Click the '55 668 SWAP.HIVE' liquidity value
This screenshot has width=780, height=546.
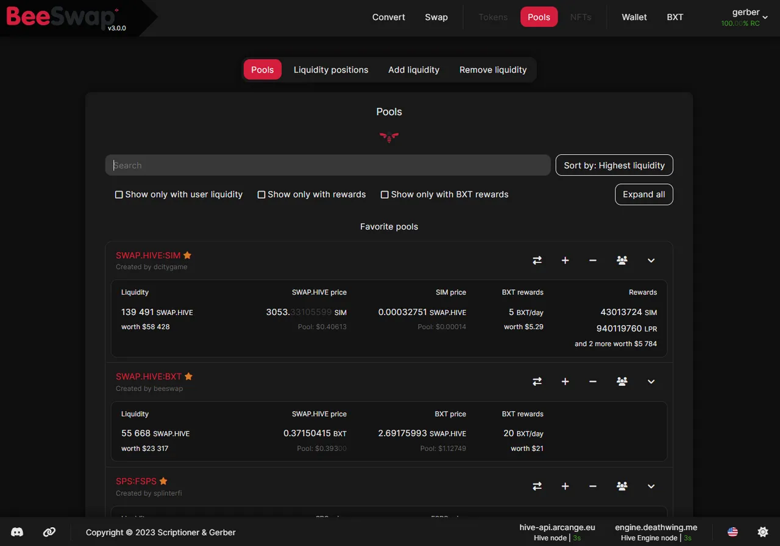coord(155,433)
